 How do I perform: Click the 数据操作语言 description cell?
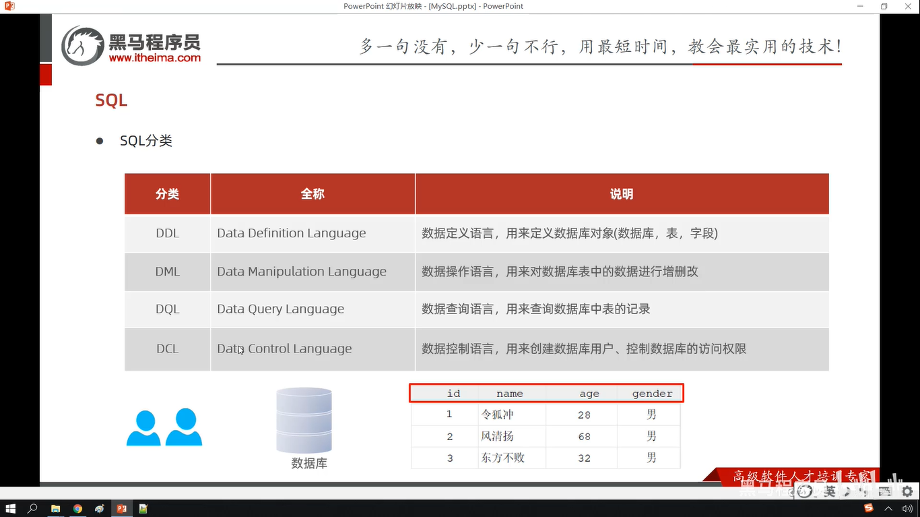[x=622, y=272]
